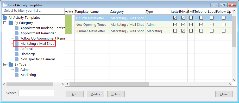Viewport: 239px width, 103px height.
Task: Click the Delete button
Action: tap(116, 94)
